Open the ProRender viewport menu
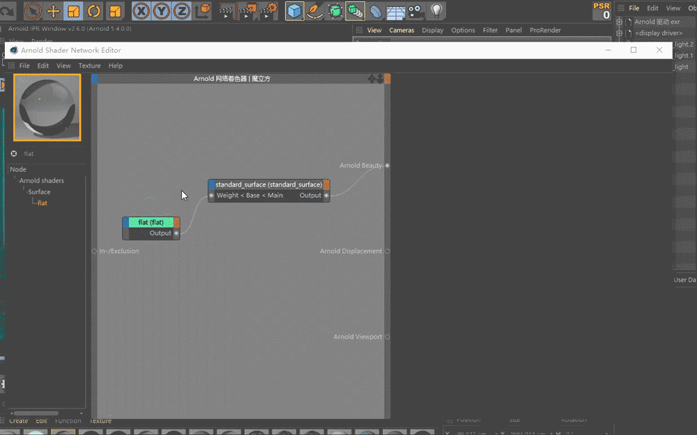The width and height of the screenshot is (697, 435). click(x=545, y=30)
